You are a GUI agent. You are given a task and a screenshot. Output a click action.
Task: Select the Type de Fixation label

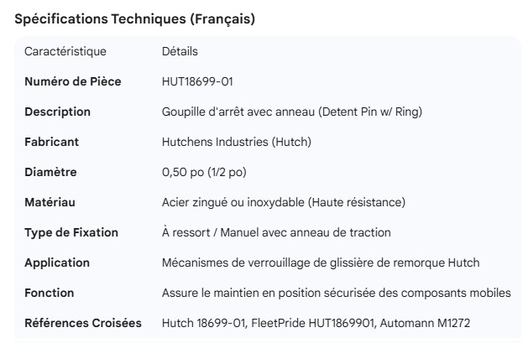pyautogui.click(x=71, y=232)
